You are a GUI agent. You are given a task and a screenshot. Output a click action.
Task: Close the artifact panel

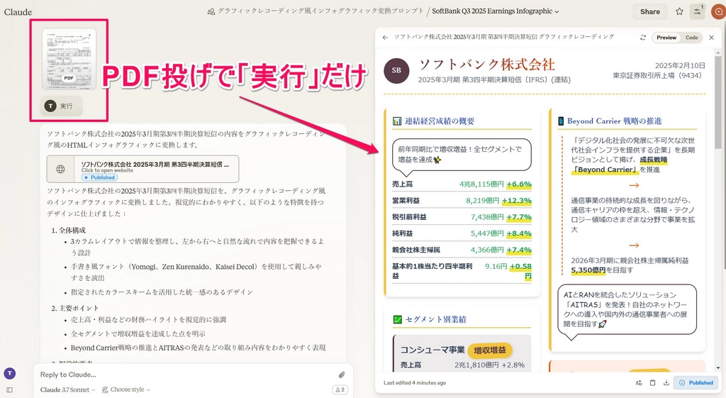click(712, 38)
